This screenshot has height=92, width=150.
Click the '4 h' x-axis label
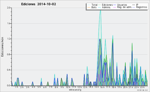(33, 87)
